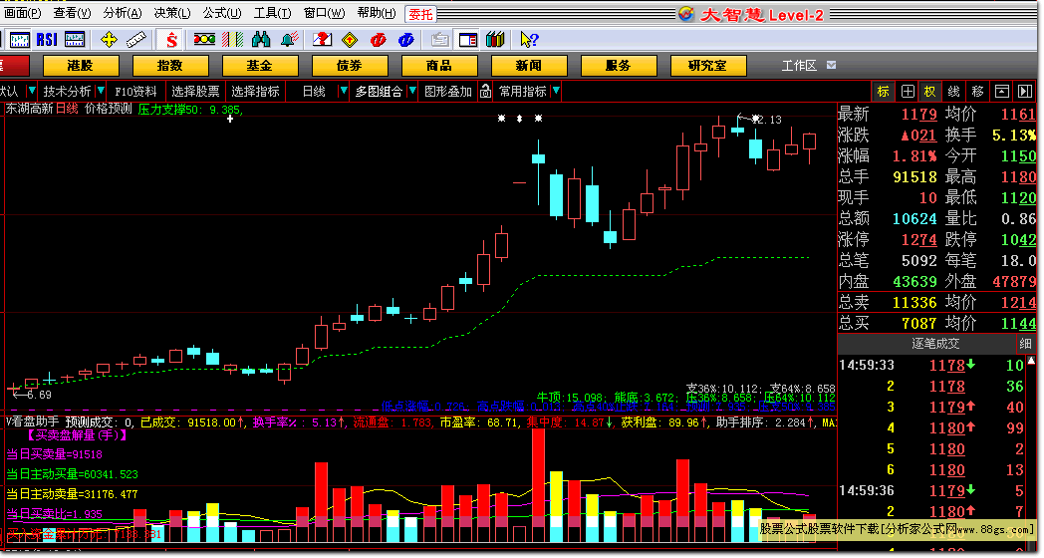This screenshot has width=1044, height=558.
Task: Click the chart panel icon right of RSI
Action: tap(75, 40)
